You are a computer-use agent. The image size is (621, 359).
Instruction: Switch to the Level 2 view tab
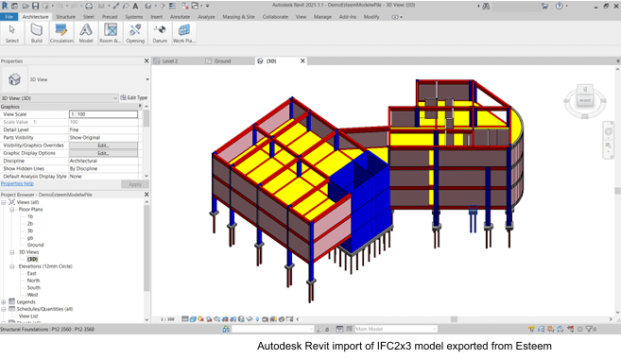pos(170,61)
